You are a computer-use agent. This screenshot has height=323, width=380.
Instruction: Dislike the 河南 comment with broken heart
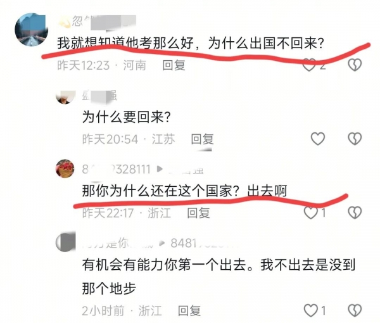click(x=355, y=65)
